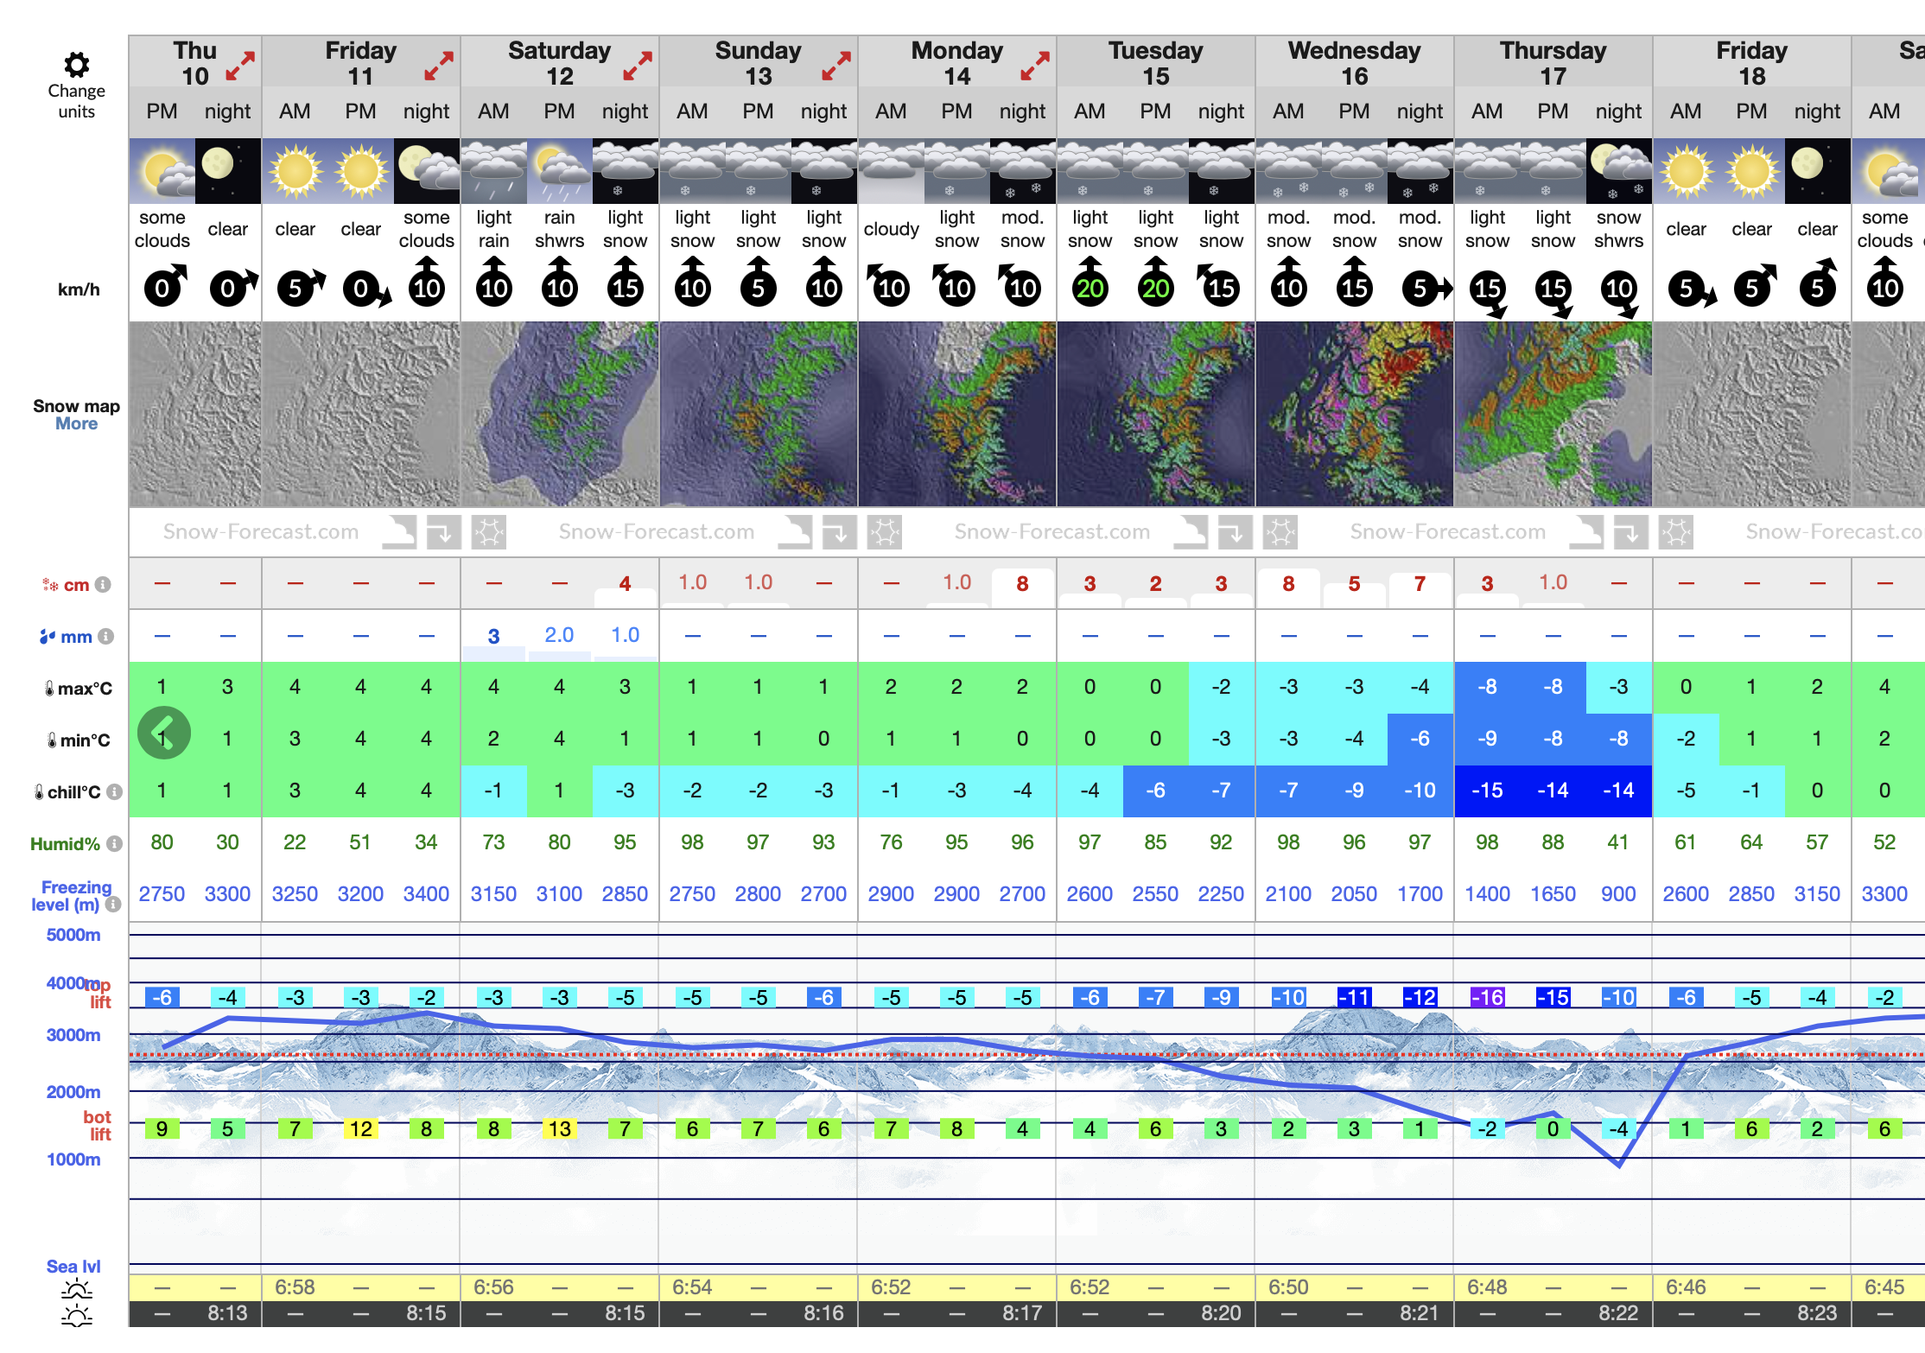The width and height of the screenshot is (1925, 1353).
Task: Click the Humid% info icon
Action: point(114,844)
